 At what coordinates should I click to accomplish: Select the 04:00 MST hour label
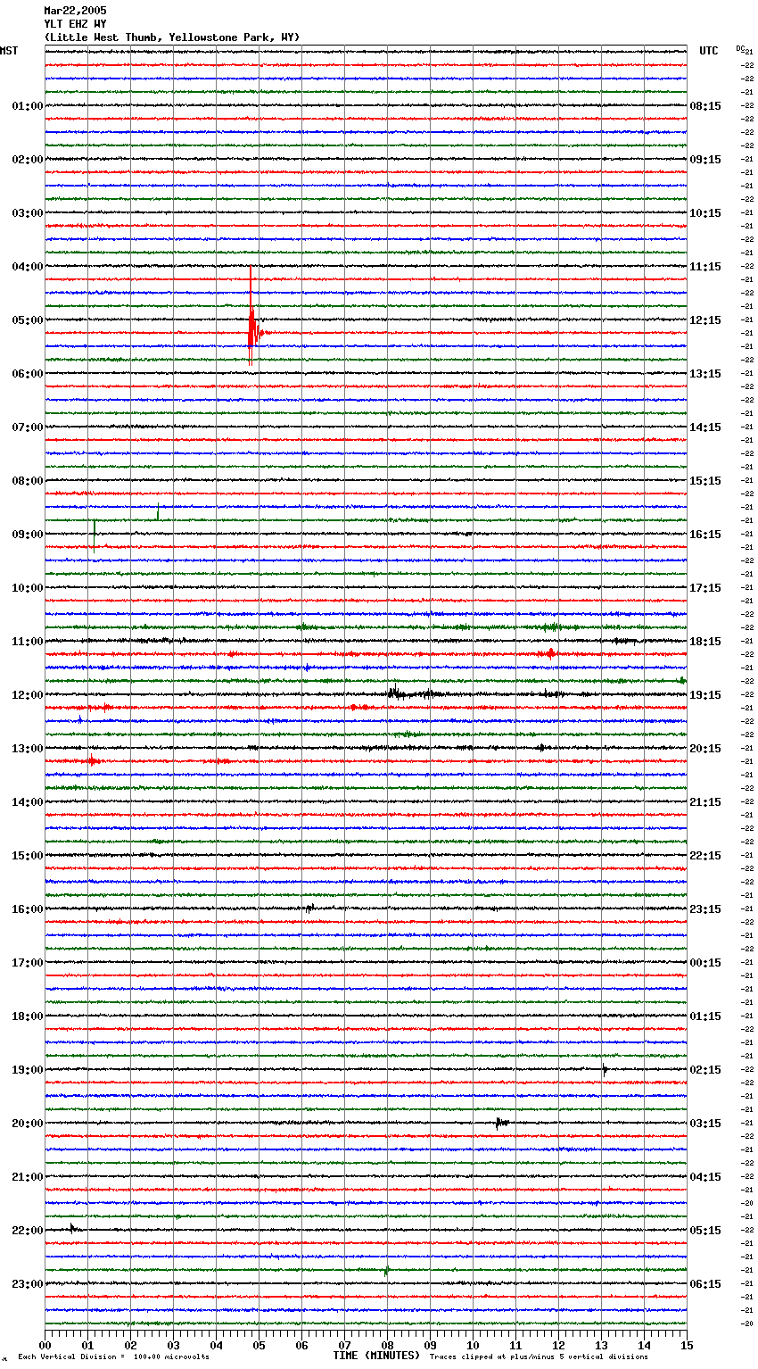(x=28, y=267)
